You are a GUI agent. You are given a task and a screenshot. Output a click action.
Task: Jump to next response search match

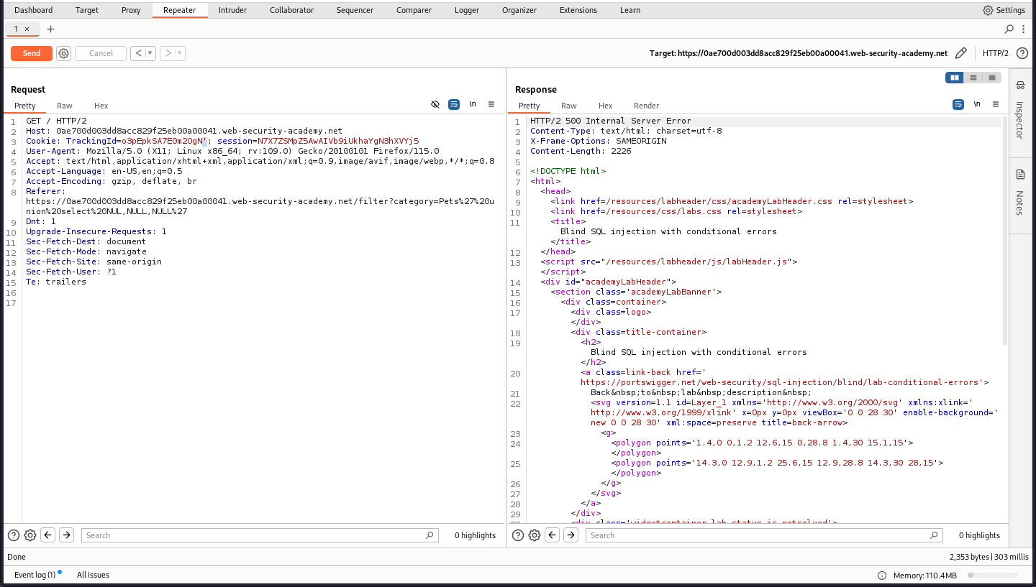(x=571, y=535)
